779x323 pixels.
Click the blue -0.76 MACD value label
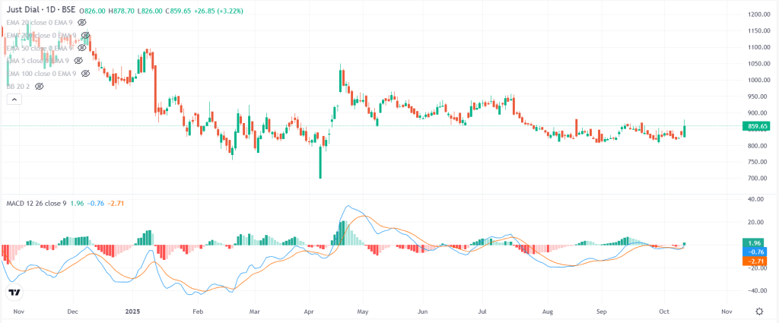(758, 252)
